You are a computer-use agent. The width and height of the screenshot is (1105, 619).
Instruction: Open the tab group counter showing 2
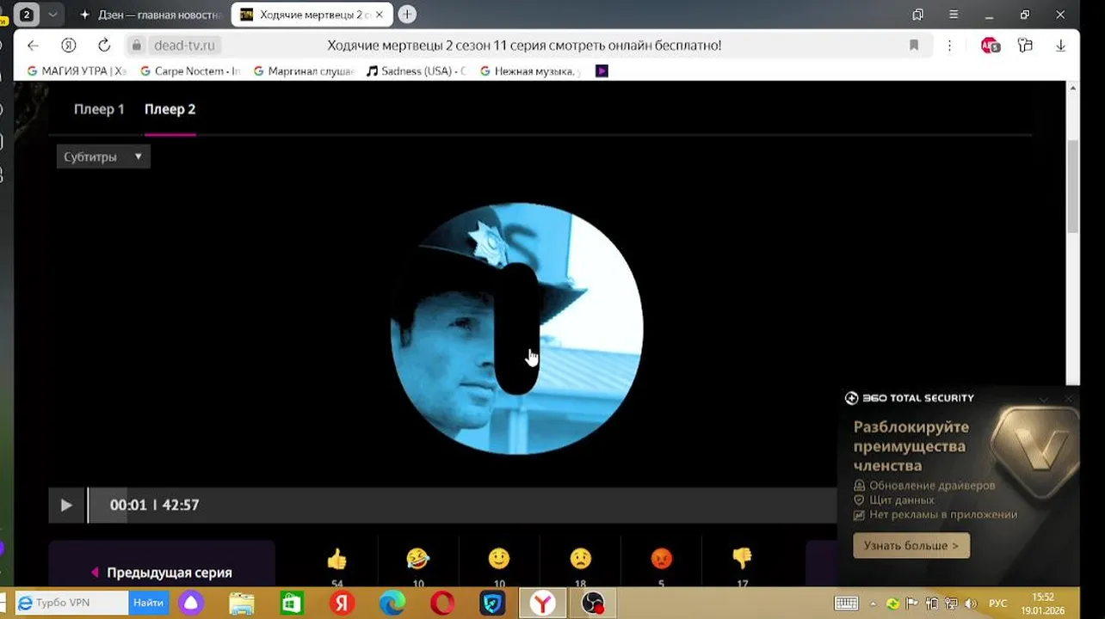(27, 15)
